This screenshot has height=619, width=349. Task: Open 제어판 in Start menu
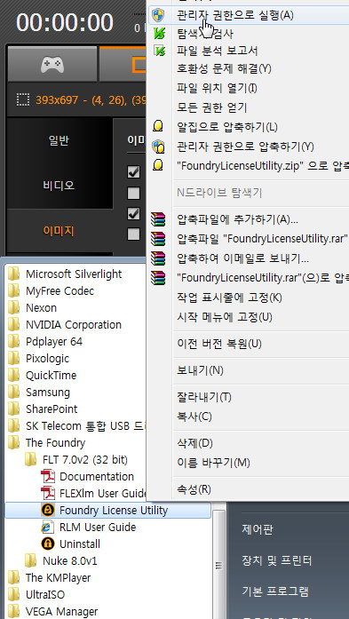point(258,529)
